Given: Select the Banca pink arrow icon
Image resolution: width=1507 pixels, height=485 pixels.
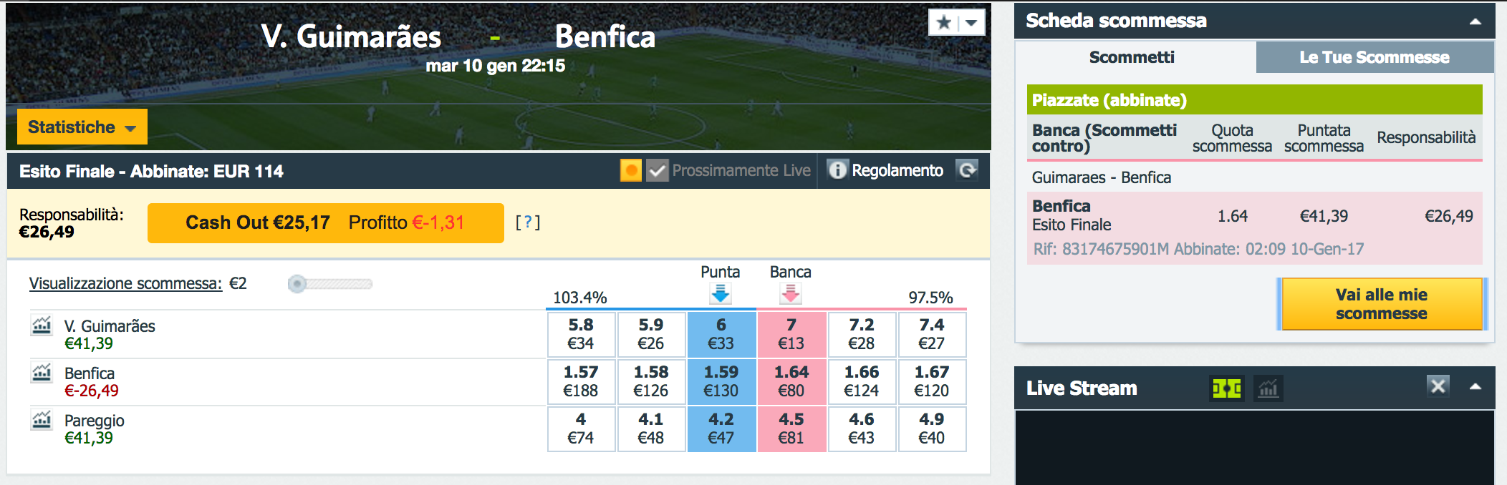Looking at the screenshot, I should 791,293.
